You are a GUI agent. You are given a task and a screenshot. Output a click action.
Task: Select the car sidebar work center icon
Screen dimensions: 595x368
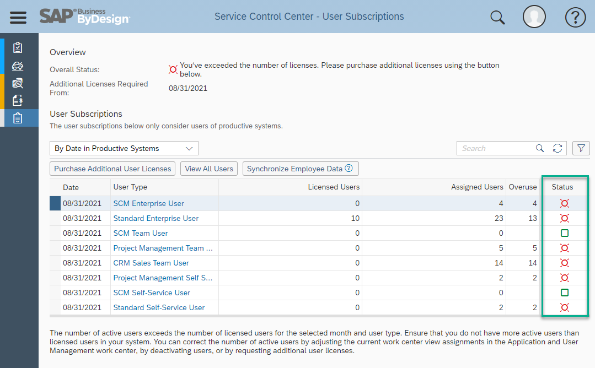click(x=18, y=66)
